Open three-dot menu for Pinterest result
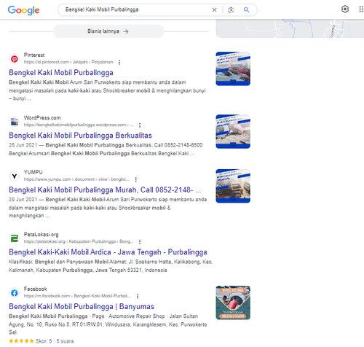364x347 pixels. click(119, 63)
